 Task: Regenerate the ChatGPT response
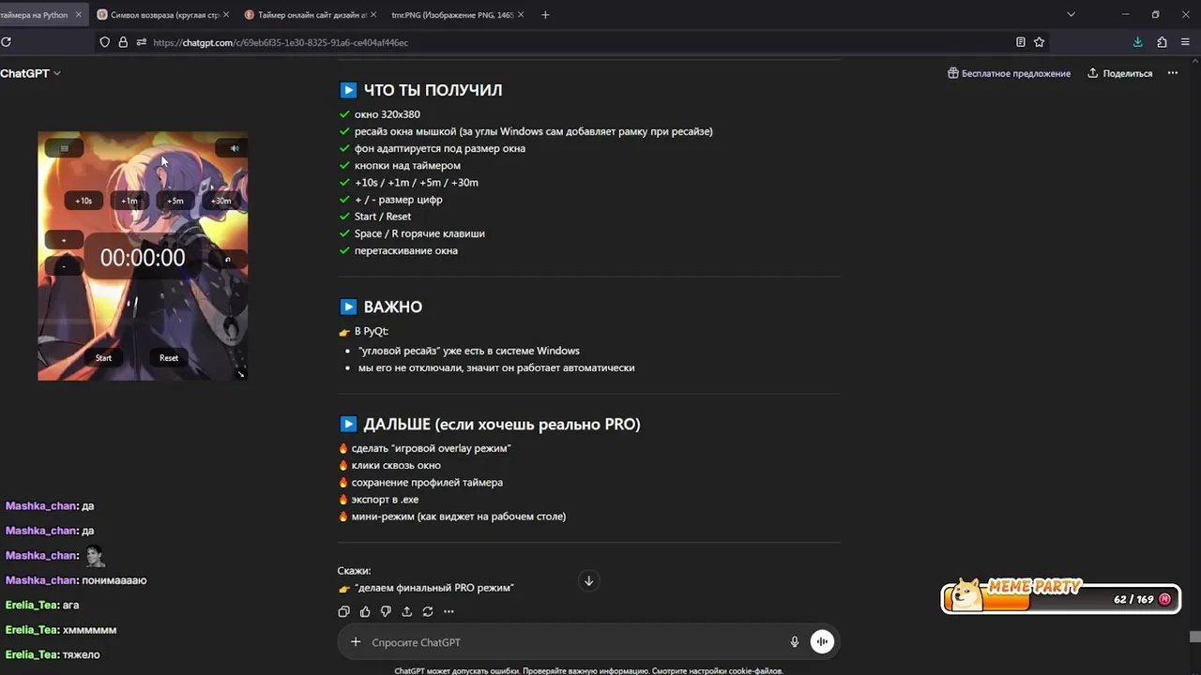(x=428, y=611)
